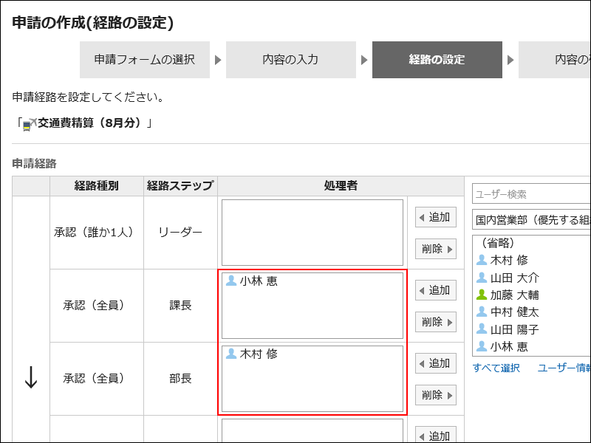Click the 交通費精算 form icon
Viewport: 591px width, 443px height.
point(30,124)
